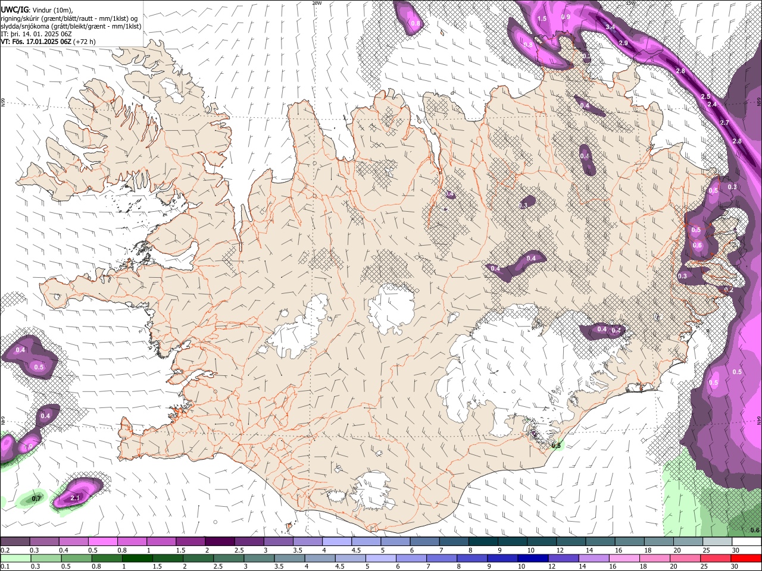Click the '4.5' label in the upper legend row

pyautogui.click(x=356, y=550)
